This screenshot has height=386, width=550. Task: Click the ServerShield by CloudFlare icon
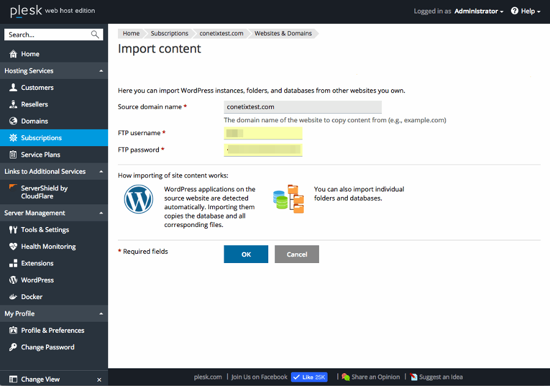coord(13,188)
